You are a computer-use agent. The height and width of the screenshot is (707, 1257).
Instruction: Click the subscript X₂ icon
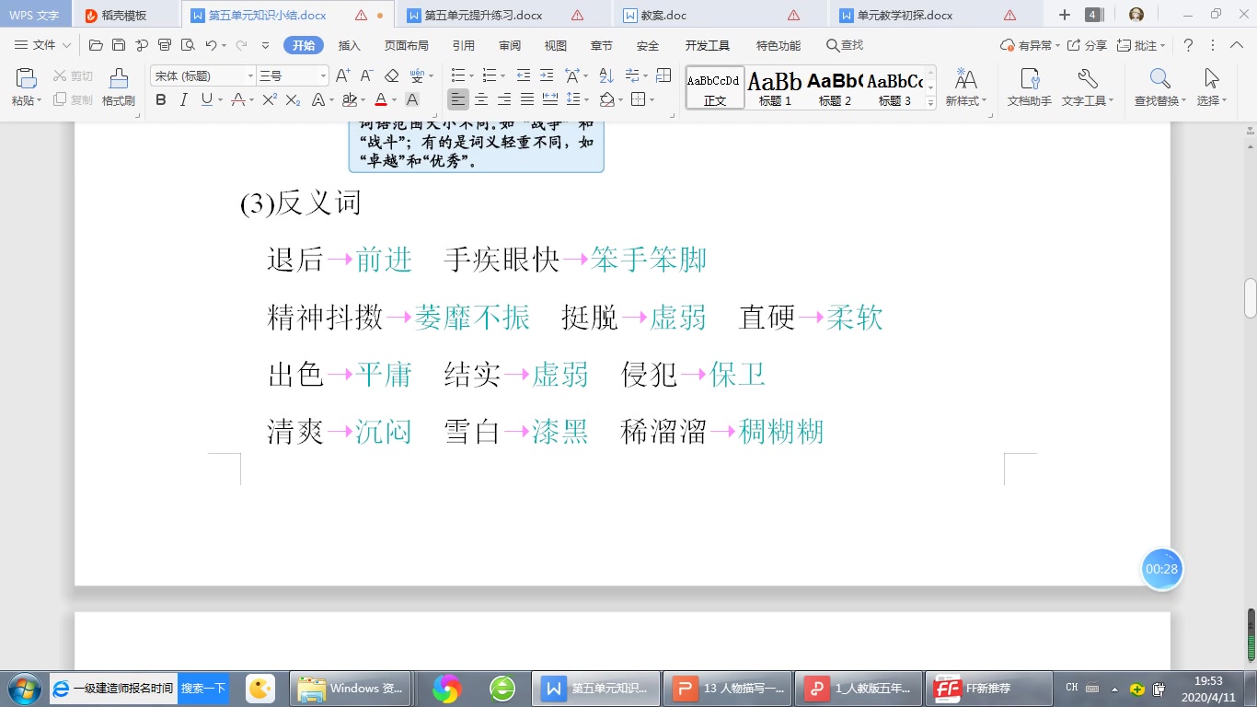coord(293,99)
